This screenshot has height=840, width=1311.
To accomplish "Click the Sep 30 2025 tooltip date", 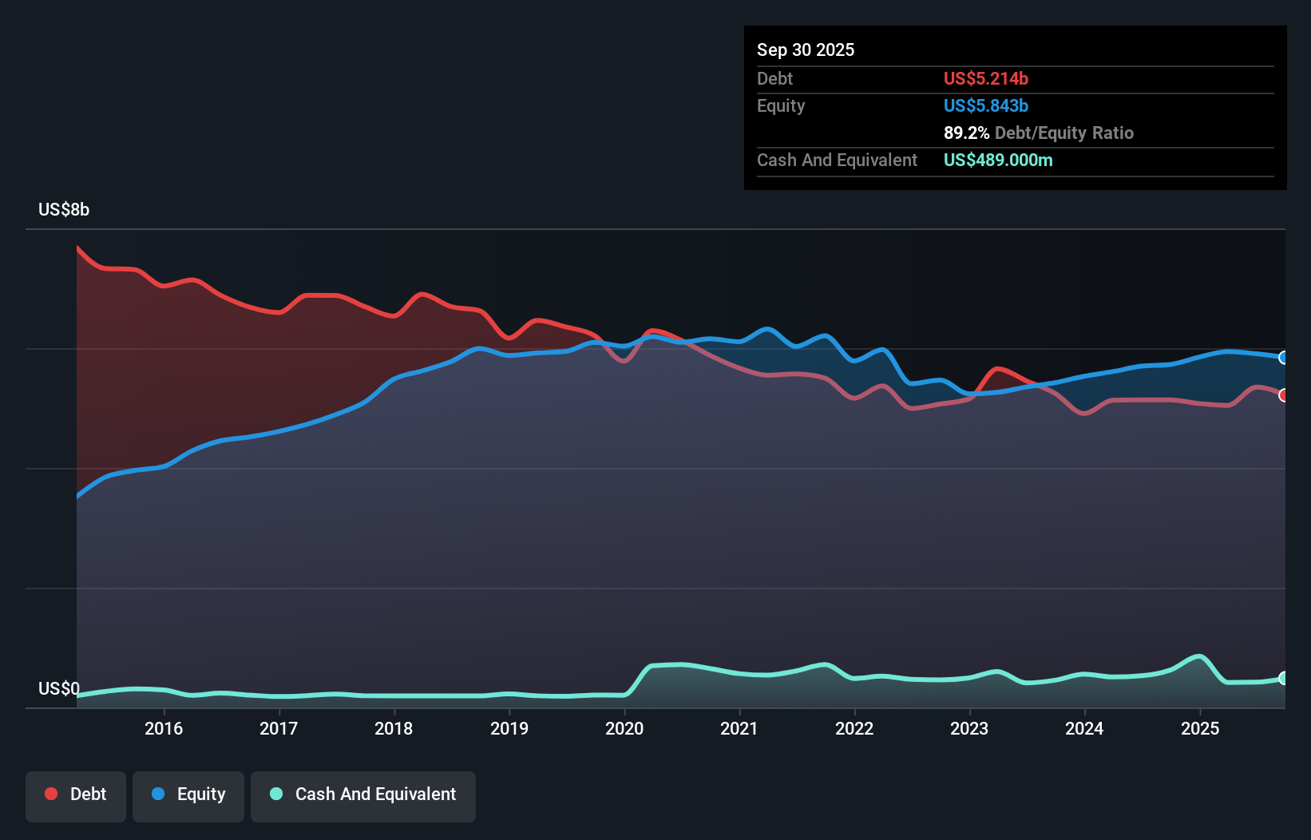I will [x=806, y=50].
